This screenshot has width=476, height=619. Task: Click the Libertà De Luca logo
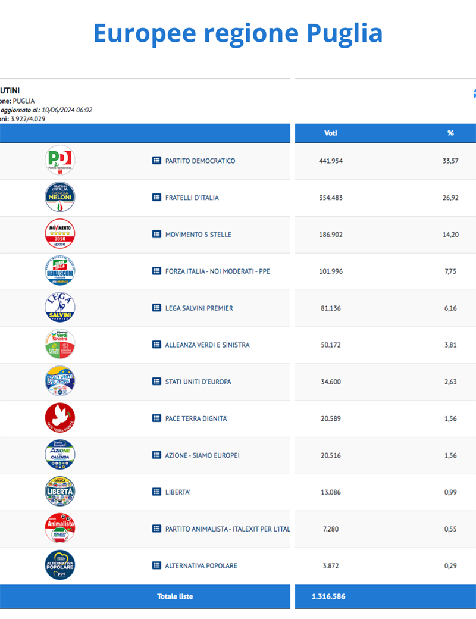pos(59,492)
